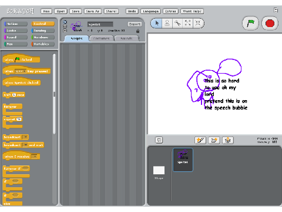
Task: Click the Scratch logo
Action: tap(20, 11)
